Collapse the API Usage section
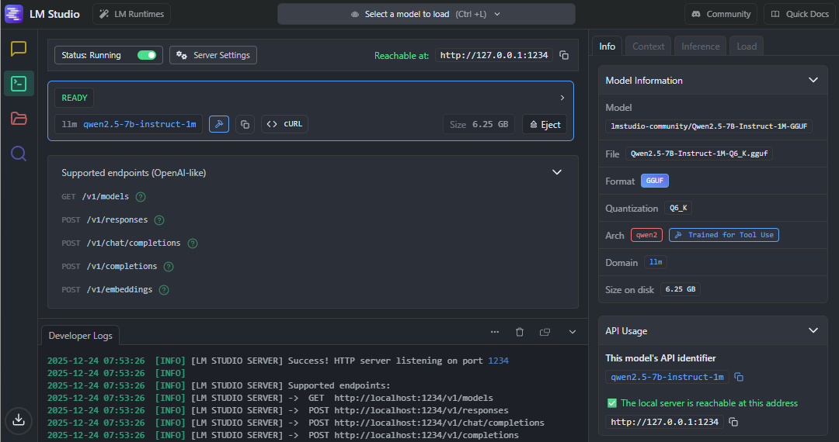 [x=813, y=330]
